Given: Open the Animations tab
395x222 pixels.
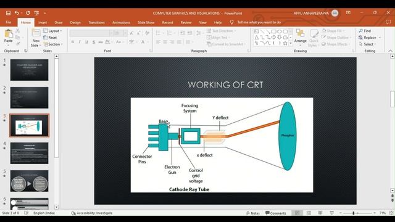Looking at the screenshot, I should click(121, 22).
